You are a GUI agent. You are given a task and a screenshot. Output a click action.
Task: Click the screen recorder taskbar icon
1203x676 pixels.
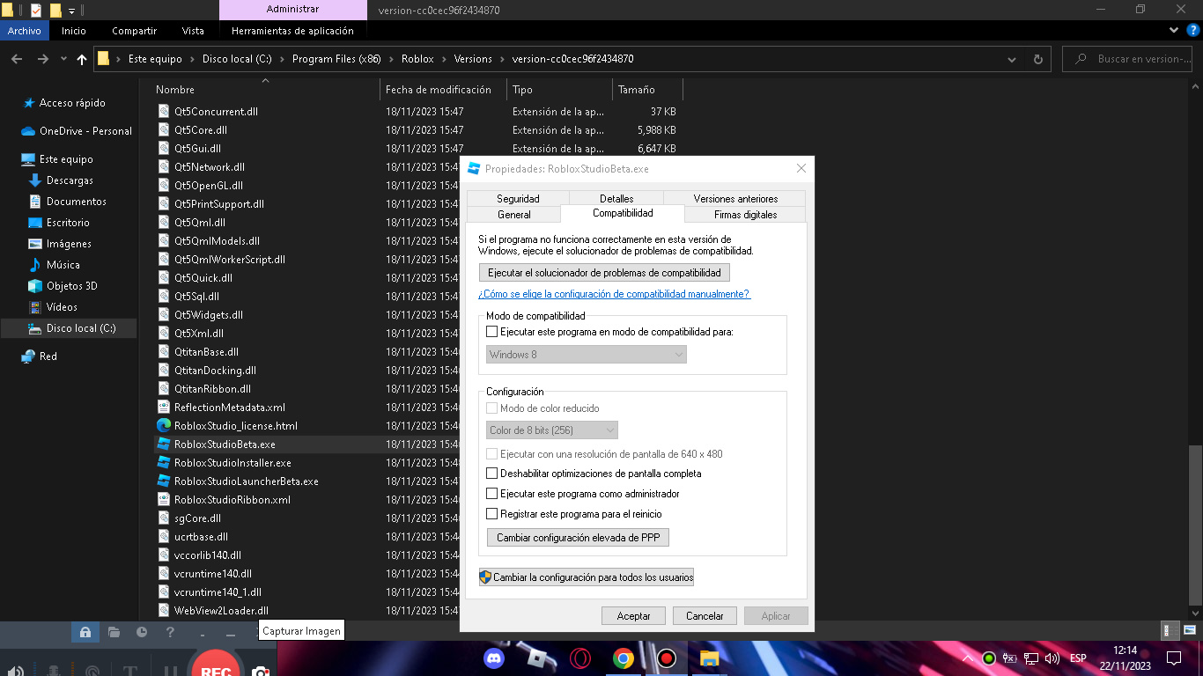(x=667, y=658)
